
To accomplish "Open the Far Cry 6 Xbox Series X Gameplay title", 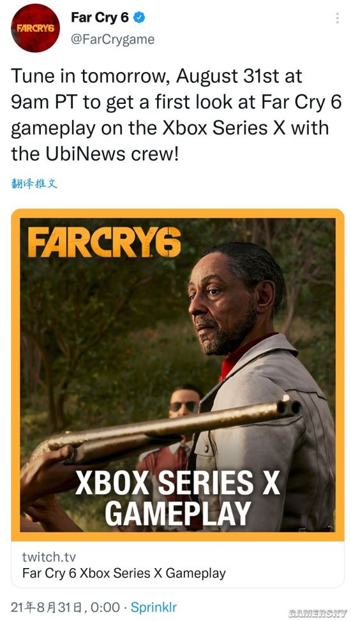I will click(x=124, y=573).
